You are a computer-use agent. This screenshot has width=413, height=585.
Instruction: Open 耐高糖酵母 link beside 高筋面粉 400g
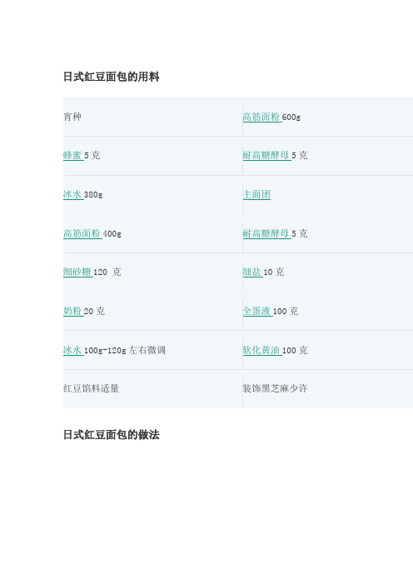click(266, 233)
